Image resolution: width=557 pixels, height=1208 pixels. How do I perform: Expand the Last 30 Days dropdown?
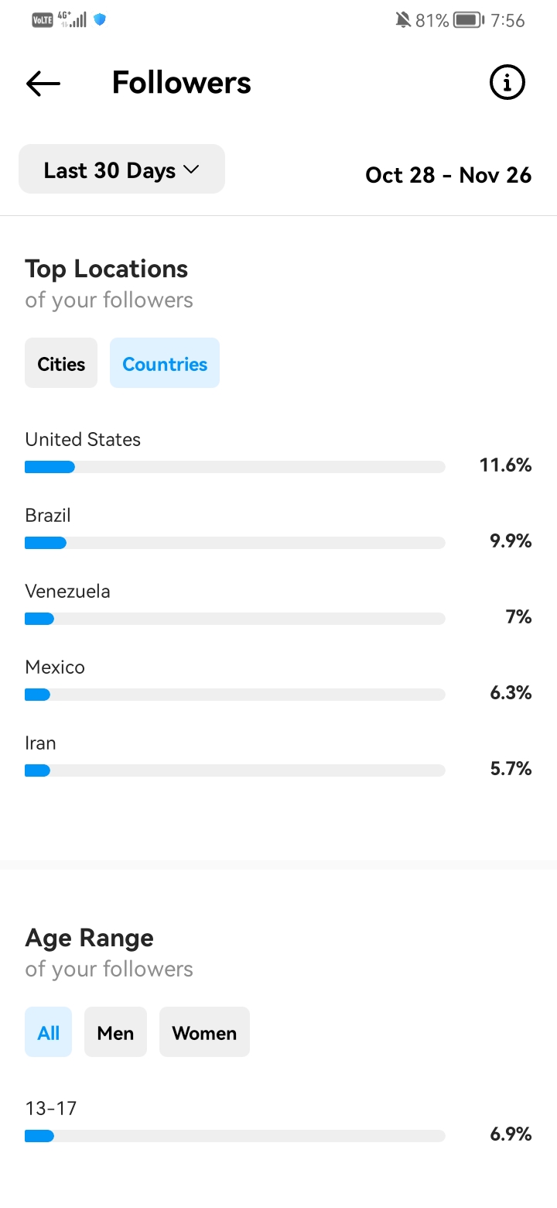click(x=121, y=170)
